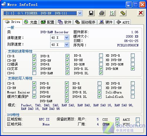The width and height of the screenshot is (147, 136).
Task: Click the RAW DAO 96 mode text
Action: (51, 109)
